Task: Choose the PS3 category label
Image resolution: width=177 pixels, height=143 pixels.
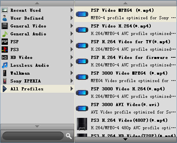Action: (x=15, y=49)
